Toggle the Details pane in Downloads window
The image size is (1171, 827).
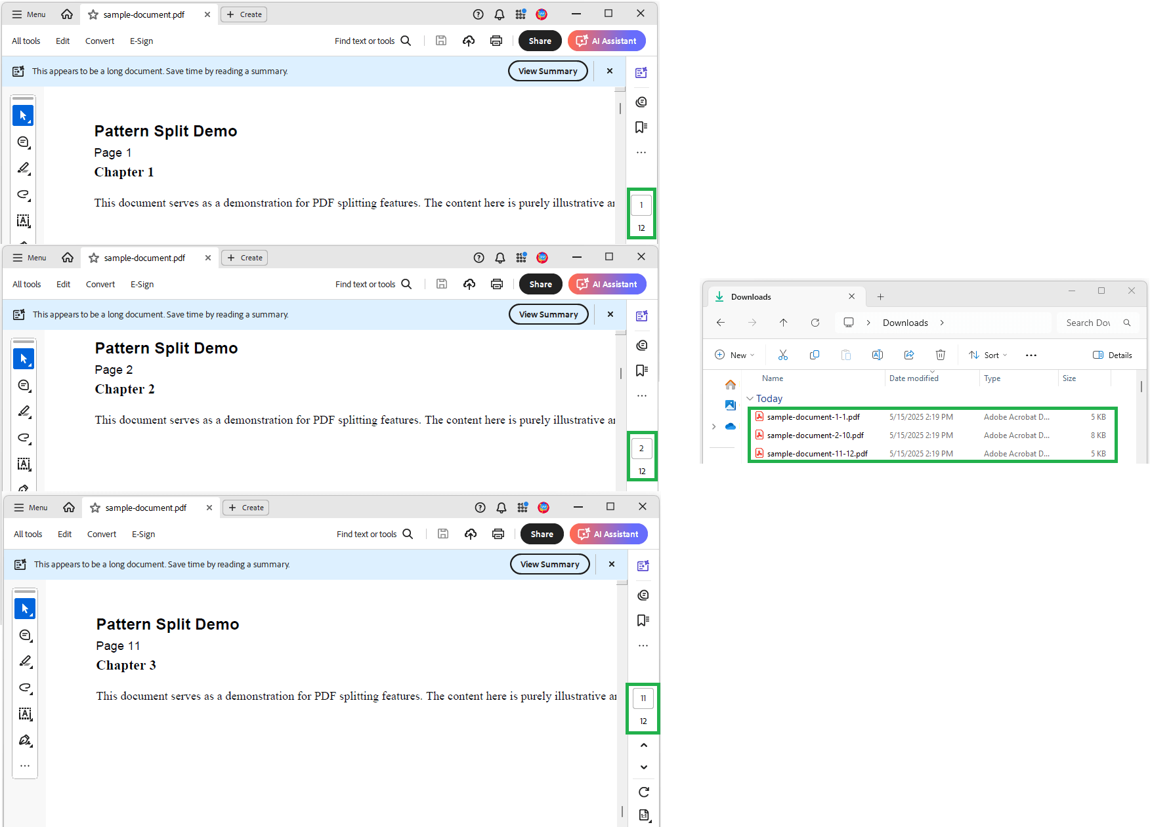(x=1113, y=355)
